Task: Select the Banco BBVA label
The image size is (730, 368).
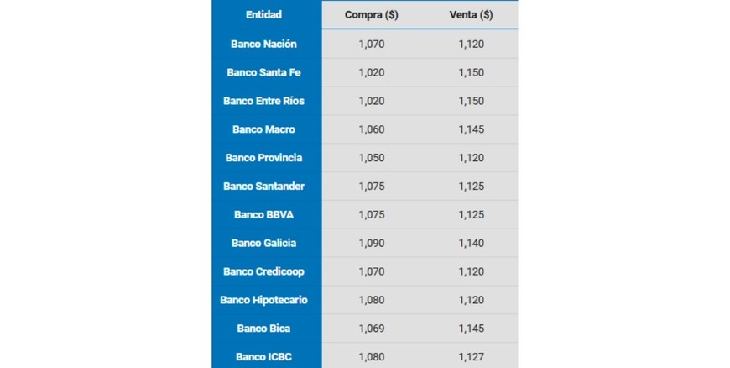Action: click(263, 214)
